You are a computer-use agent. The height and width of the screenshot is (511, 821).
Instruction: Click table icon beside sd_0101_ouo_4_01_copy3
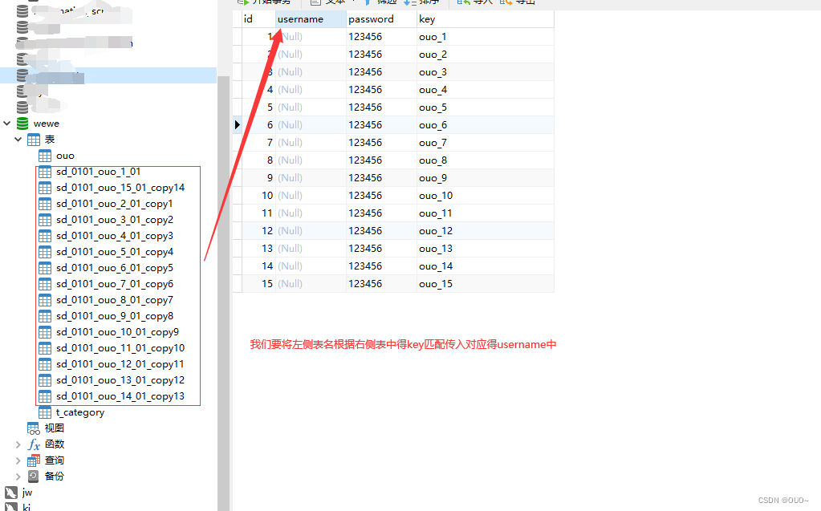click(45, 236)
